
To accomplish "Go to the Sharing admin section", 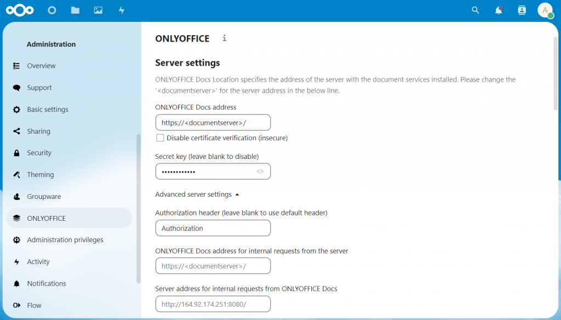I will [x=38, y=131].
